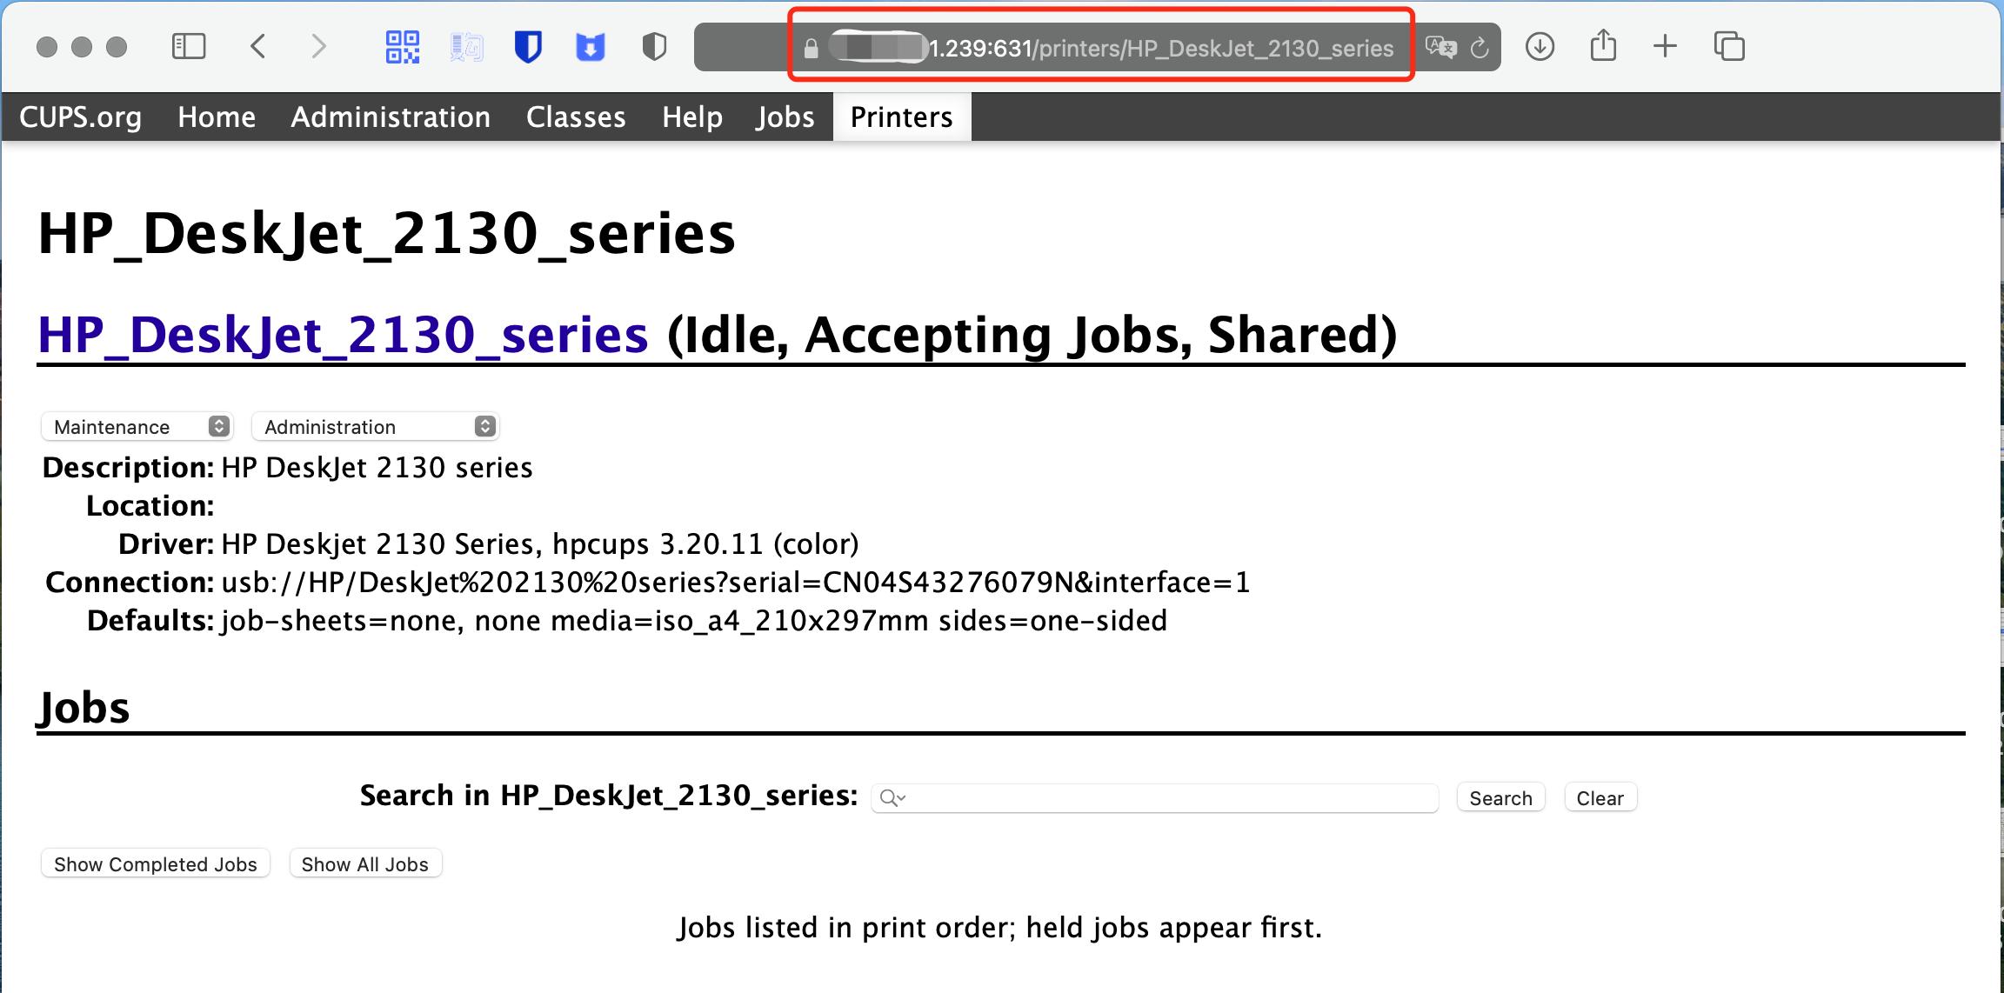Toggle the Safari sidebar icon
2004x993 pixels.
pos(189,46)
